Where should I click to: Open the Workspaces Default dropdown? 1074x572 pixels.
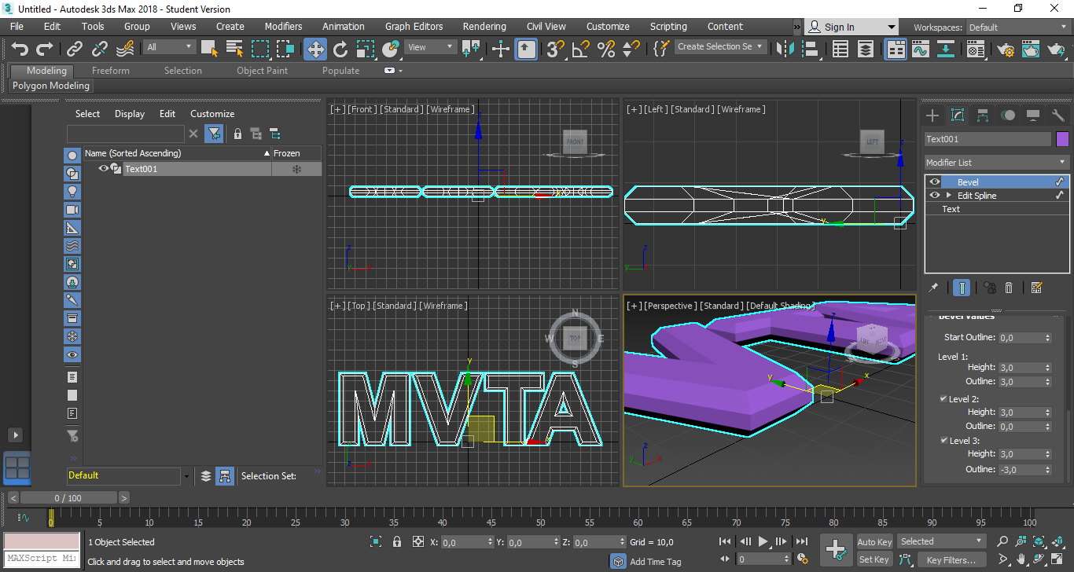click(x=1018, y=27)
